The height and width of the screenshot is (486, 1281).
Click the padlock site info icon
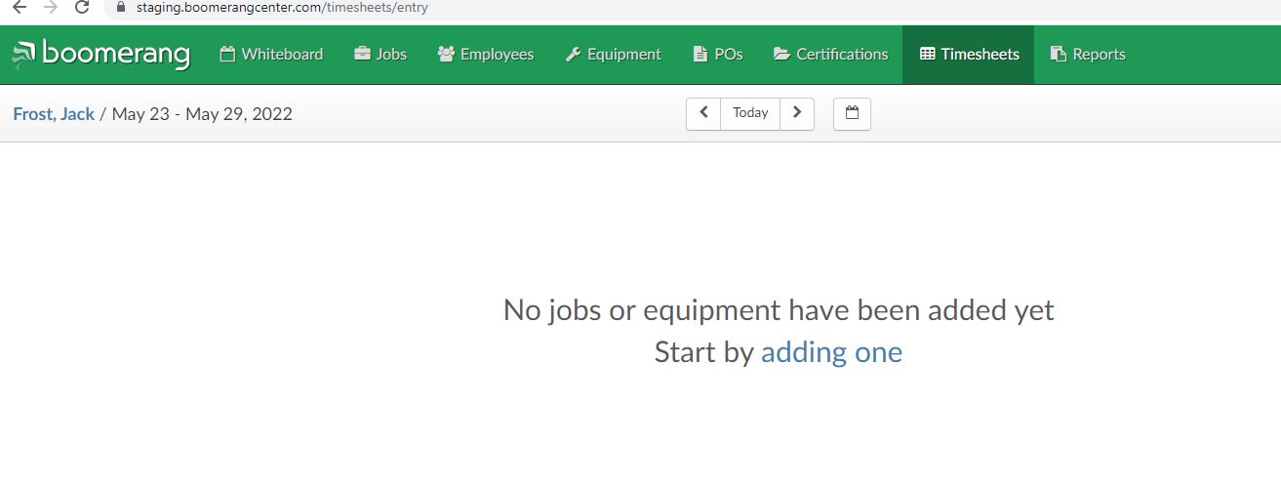click(121, 8)
